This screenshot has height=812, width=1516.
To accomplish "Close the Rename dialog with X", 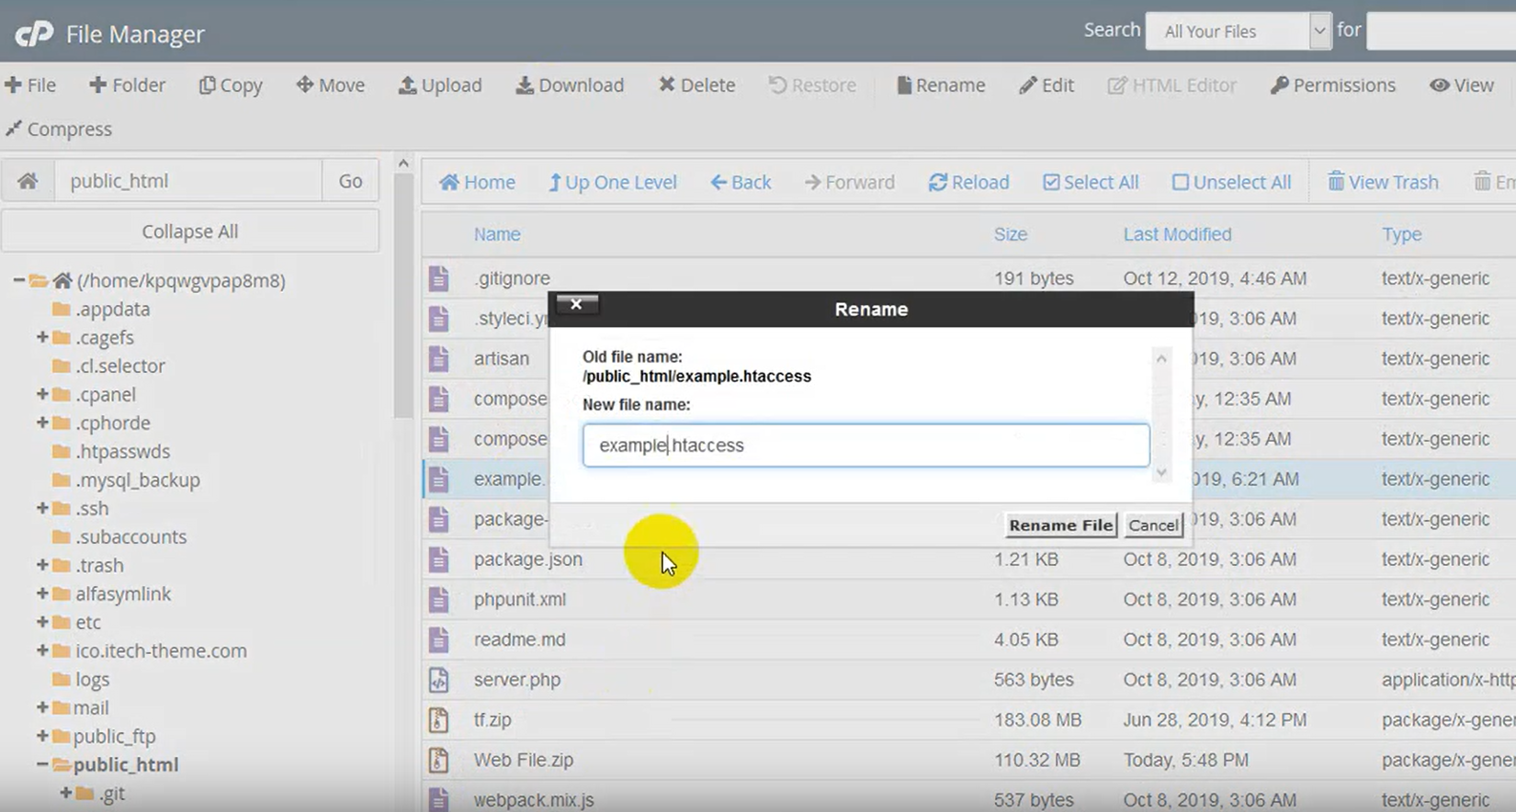I will [x=576, y=304].
